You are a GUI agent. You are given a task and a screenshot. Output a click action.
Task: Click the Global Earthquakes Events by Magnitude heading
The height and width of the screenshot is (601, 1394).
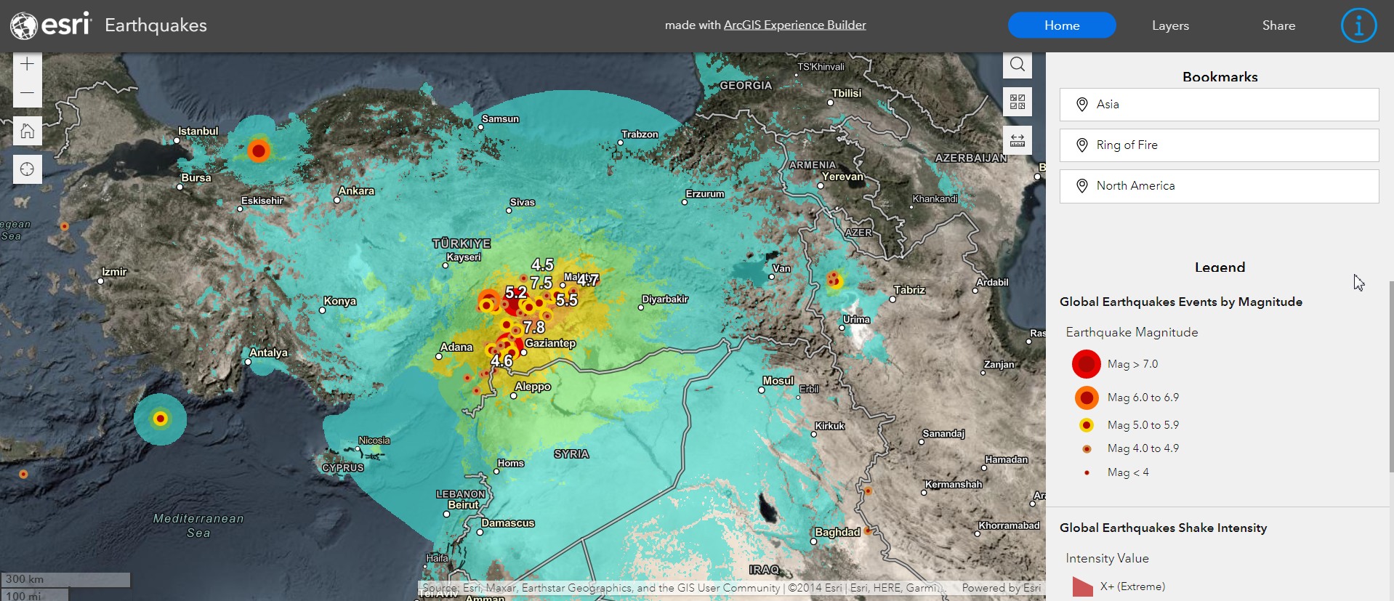(x=1181, y=302)
